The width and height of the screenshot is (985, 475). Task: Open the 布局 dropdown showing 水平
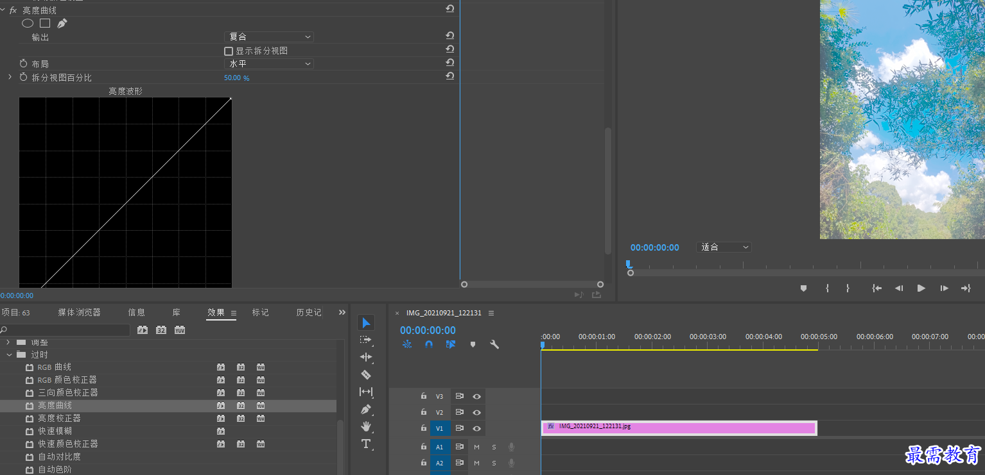point(269,63)
